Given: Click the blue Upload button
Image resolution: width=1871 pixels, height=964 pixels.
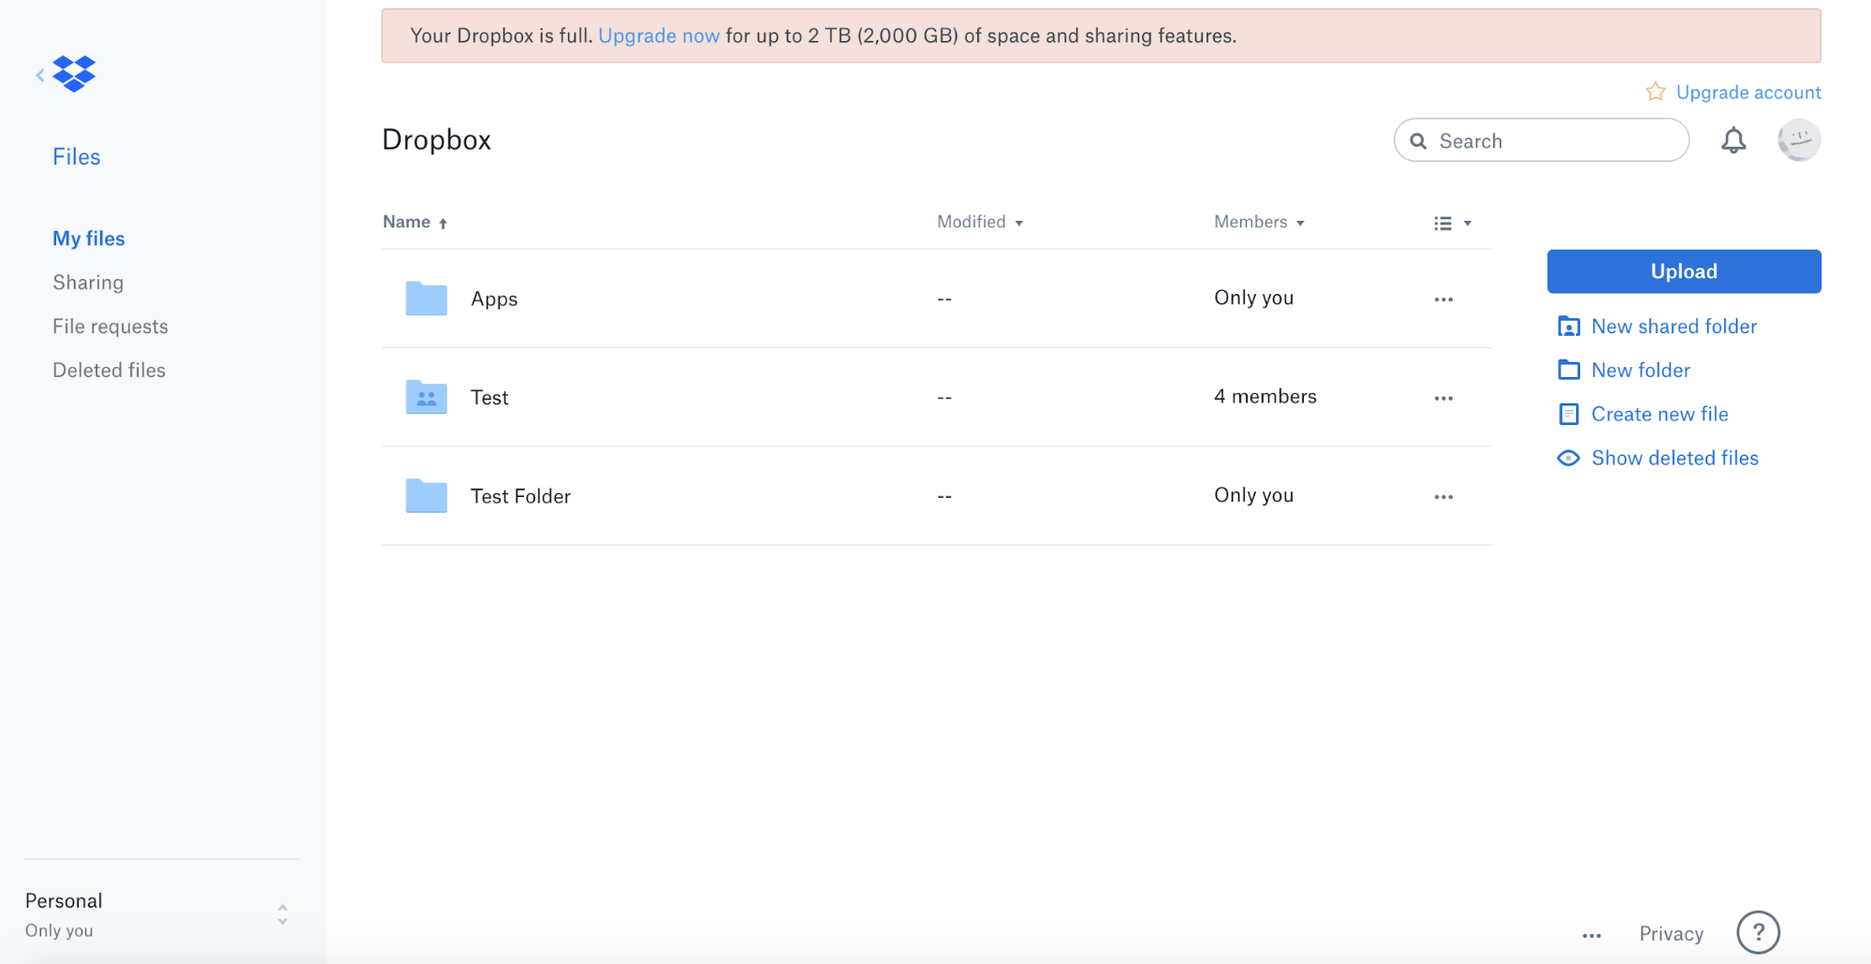Looking at the screenshot, I should 1683,271.
